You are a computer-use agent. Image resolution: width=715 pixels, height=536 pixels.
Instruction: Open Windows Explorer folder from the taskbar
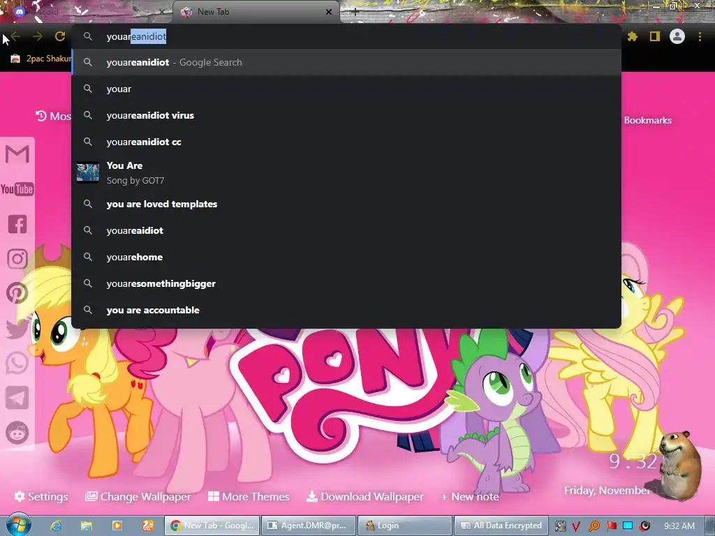[x=87, y=526]
